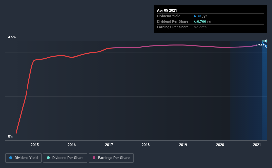Toggle the Earnings Per Share legend button
The image size is (272, 168).
tap(111, 158)
